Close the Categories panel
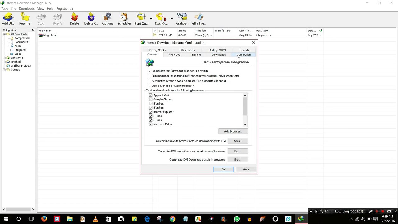 click(33, 30)
